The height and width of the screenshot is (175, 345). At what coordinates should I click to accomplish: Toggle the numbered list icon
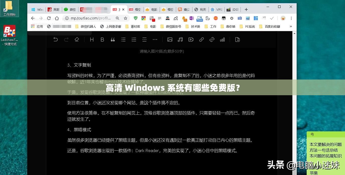134,39
